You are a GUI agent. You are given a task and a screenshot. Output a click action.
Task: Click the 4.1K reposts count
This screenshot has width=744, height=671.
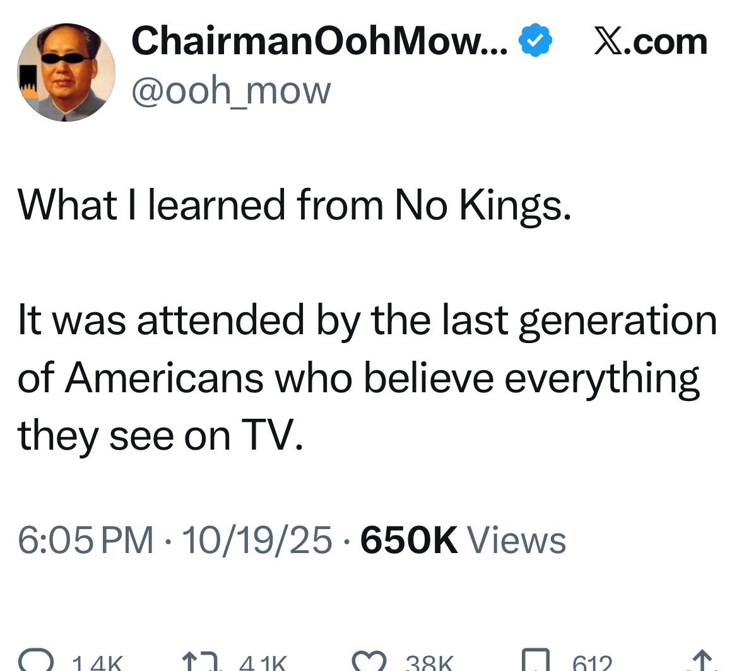pos(263,662)
